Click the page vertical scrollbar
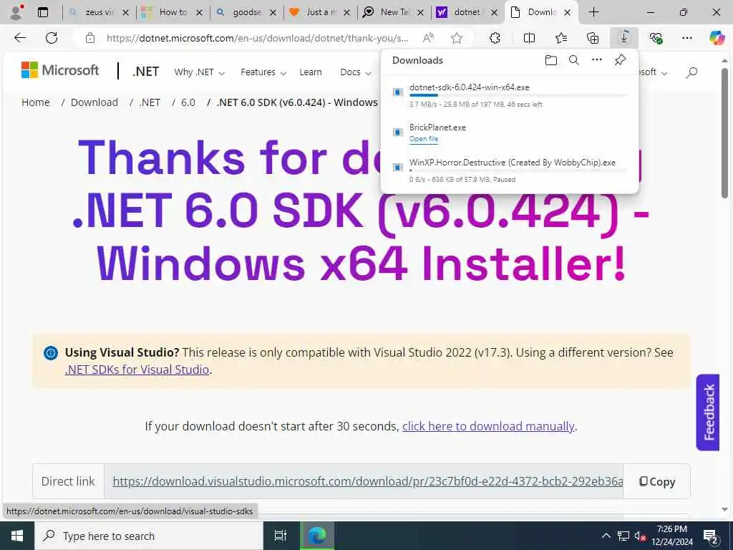The height and width of the screenshot is (550, 733). tap(724, 133)
